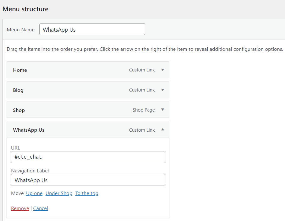Expand the Home menu item arrow
The width and height of the screenshot is (285, 221).
[162, 70]
